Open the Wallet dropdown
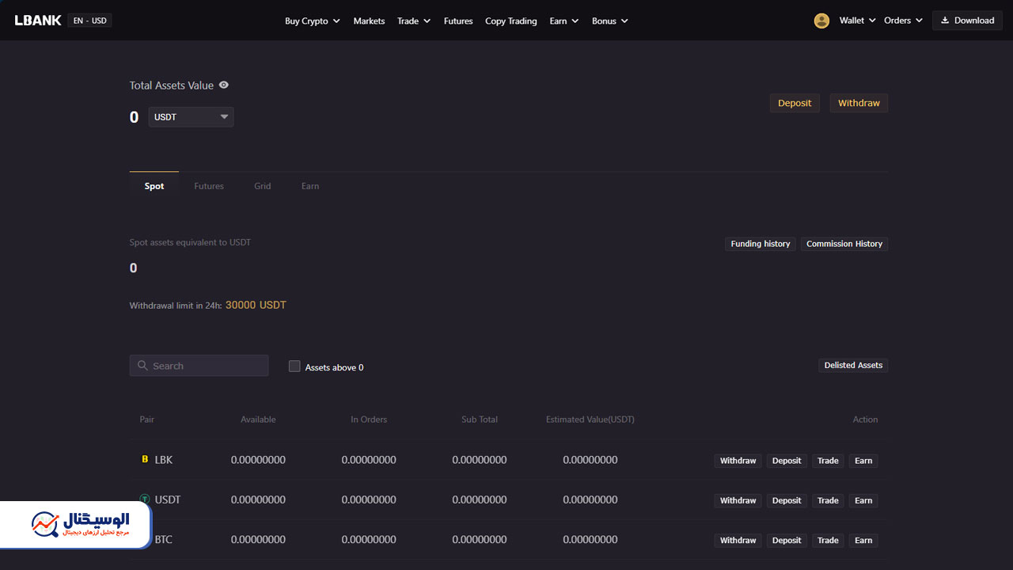This screenshot has height=570, width=1013. [x=858, y=21]
